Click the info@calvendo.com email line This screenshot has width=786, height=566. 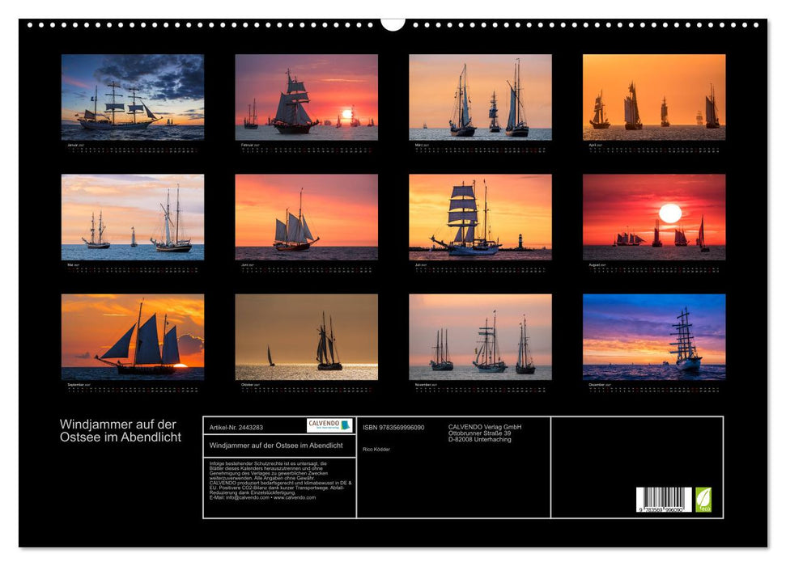point(262,497)
